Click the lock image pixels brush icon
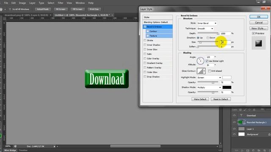This screenshot has height=152, width=271. (245, 110)
